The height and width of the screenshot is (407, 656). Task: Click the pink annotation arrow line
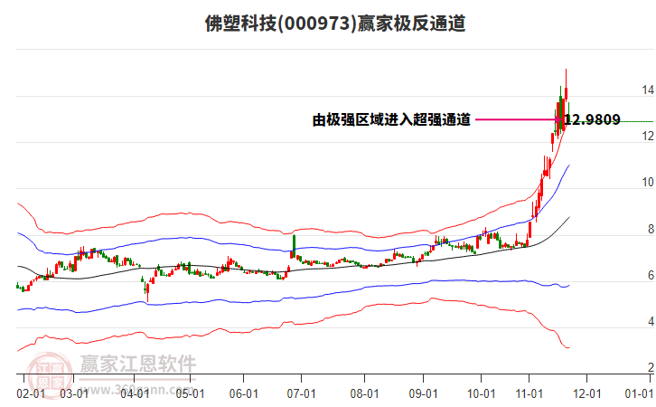coord(519,119)
